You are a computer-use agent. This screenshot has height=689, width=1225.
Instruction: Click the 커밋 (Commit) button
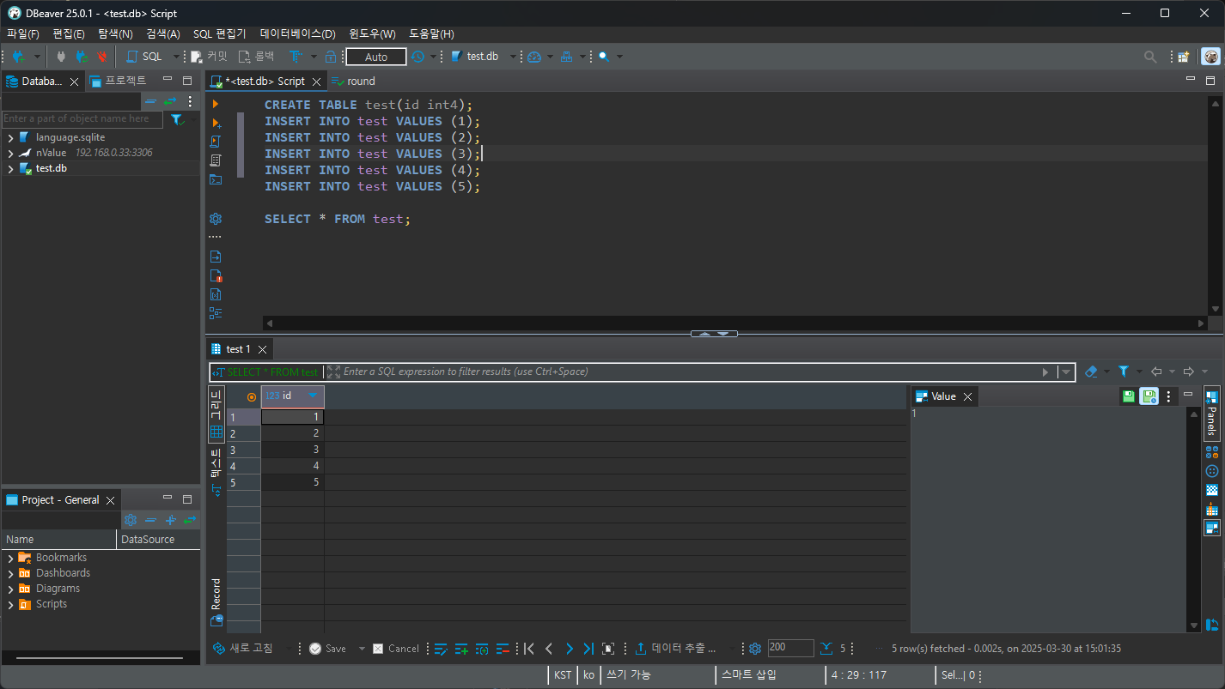[x=210, y=57]
